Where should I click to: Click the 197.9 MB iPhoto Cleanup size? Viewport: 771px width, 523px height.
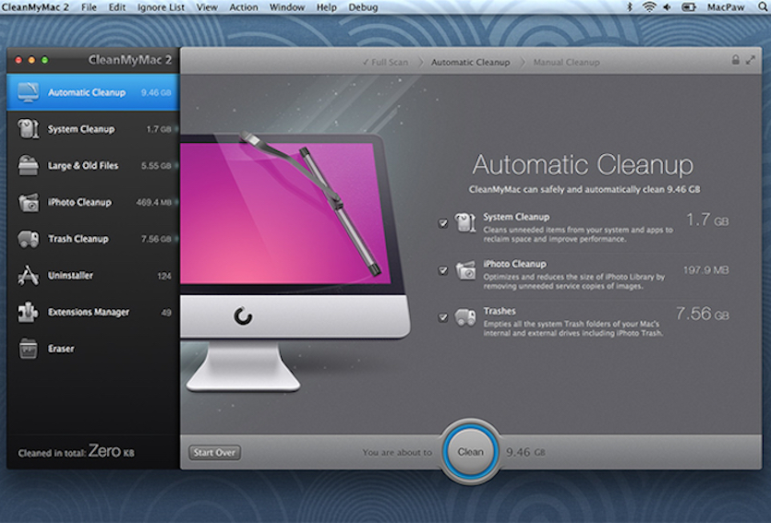point(705,270)
